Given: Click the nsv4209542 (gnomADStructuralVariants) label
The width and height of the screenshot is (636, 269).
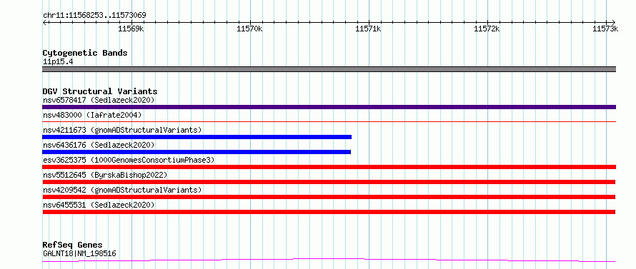Looking at the screenshot, I should point(122,190).
